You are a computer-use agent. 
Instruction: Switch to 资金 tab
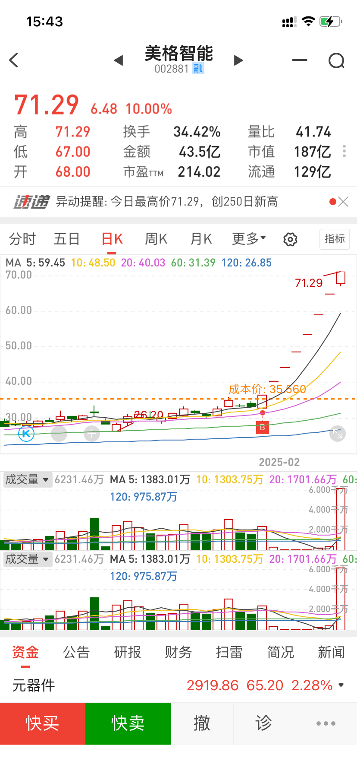pos(25,652)
